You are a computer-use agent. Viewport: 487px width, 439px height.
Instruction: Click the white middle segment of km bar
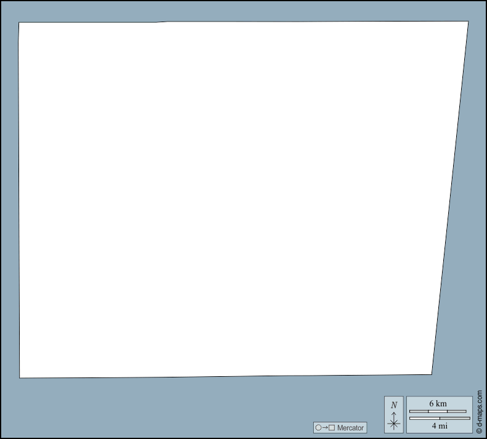(x=438, y=411)
